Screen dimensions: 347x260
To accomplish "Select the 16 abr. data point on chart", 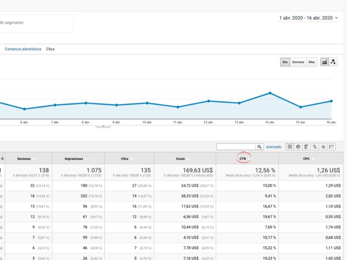I will click(331, 101).
